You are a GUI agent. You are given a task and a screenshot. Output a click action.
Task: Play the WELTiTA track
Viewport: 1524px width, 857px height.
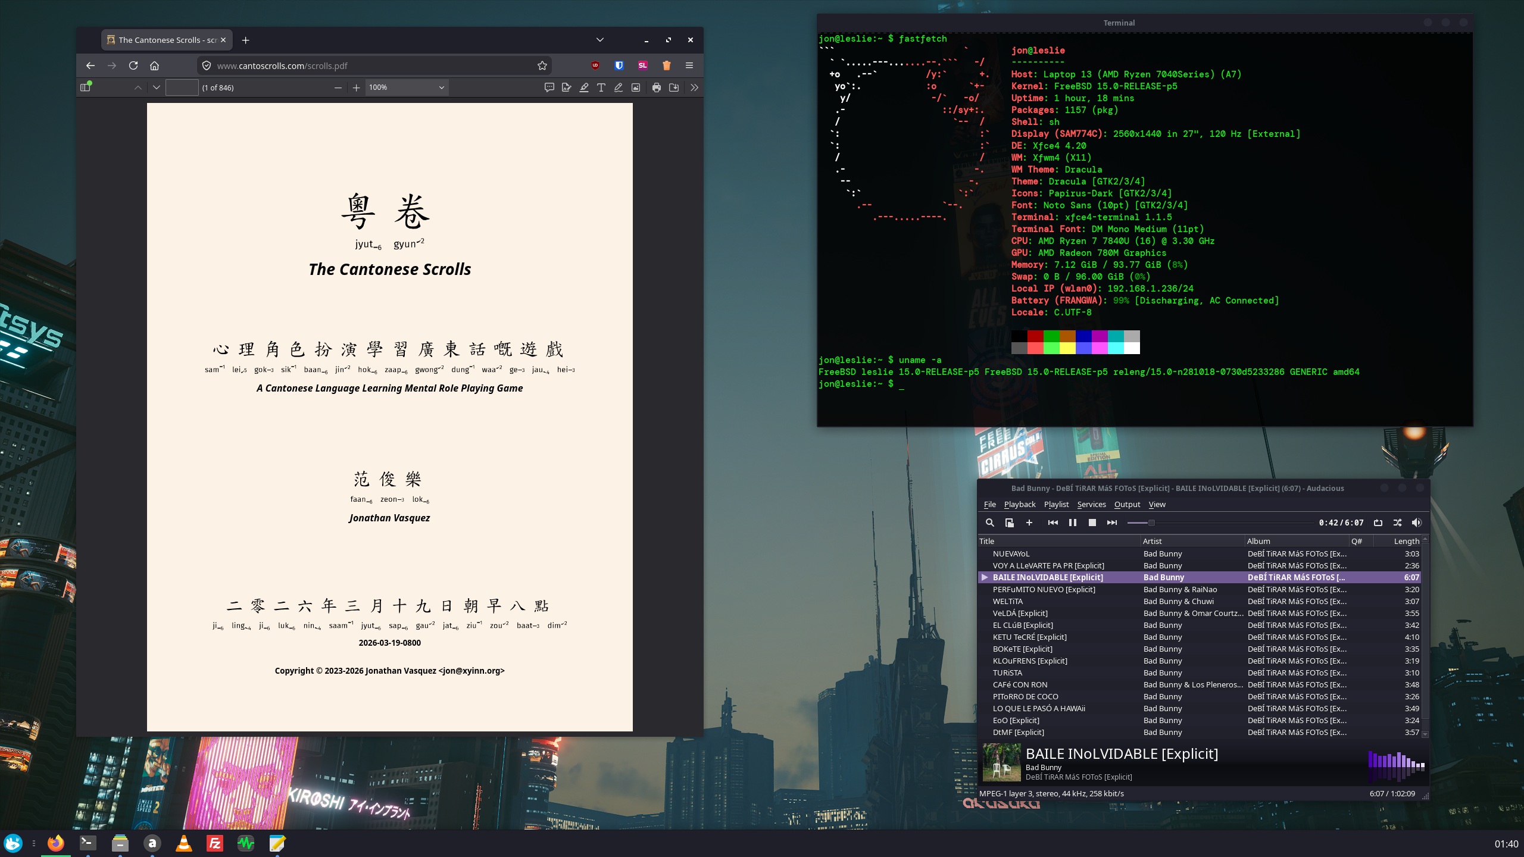click(x=1007, y=601)
